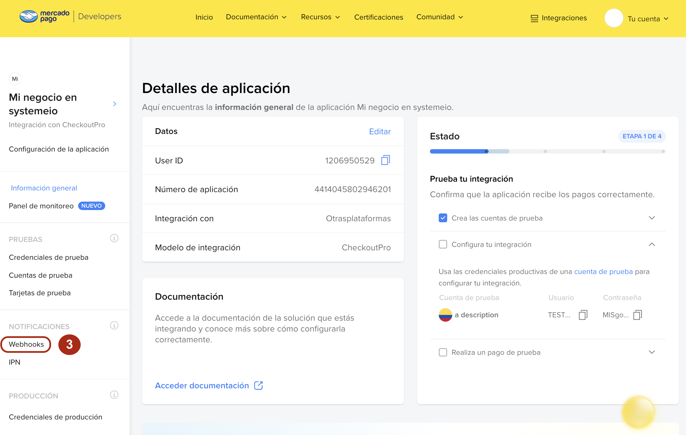This screenshot has height=435, width=686.
Task: Click the application number 4414045802946201
Action: 352,189
